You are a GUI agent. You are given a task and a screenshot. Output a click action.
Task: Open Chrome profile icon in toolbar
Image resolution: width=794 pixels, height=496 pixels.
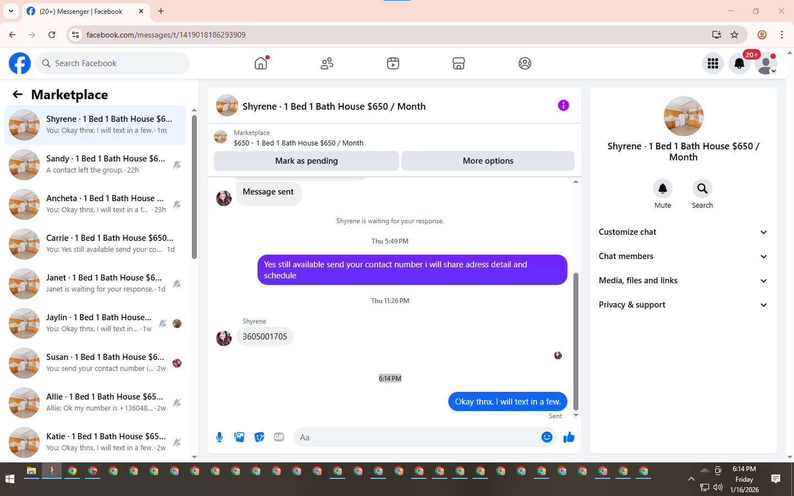coord(762,35)
